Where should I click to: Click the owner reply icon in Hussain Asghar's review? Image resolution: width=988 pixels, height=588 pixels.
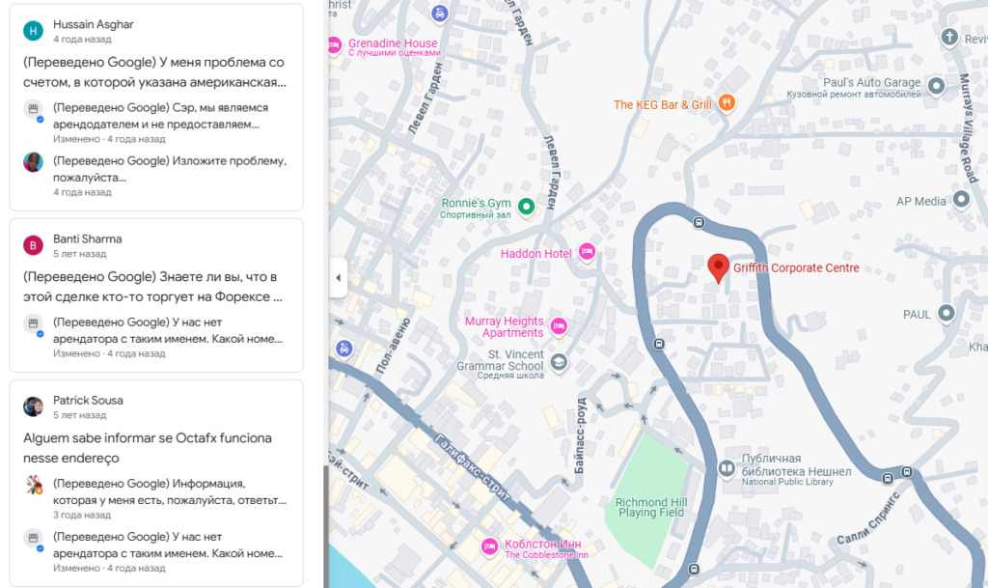click(x=34, y=110)
